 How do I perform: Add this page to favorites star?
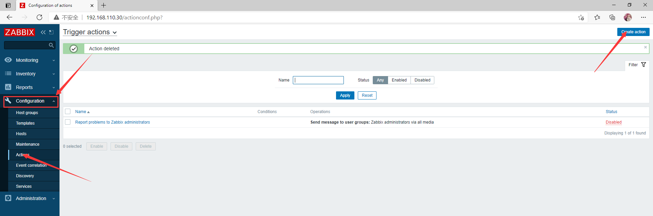click(581, 17)
